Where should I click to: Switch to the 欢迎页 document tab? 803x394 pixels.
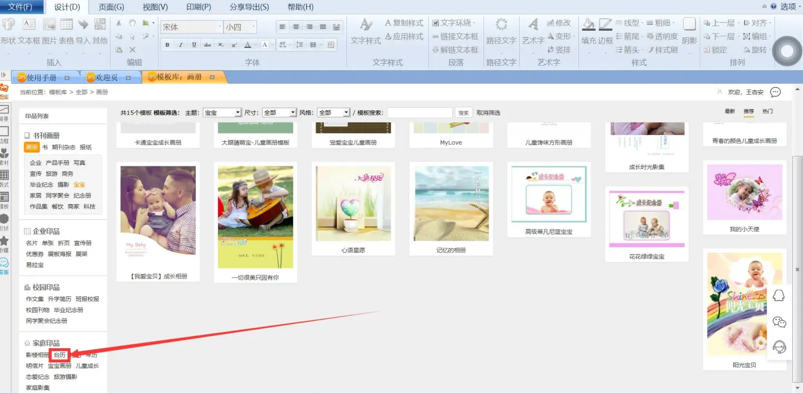pyautogui.click(x=107, y=78)
